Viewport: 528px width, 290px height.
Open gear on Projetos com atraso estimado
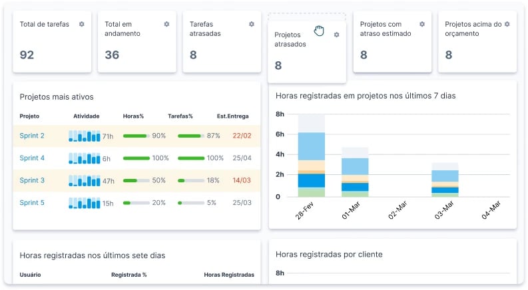pos(422,24)
